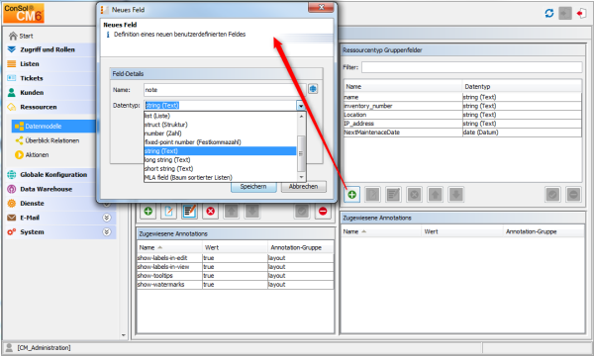Click the pencil edit icon in the middle toolbar
The image size is (594, 356).
168,211
